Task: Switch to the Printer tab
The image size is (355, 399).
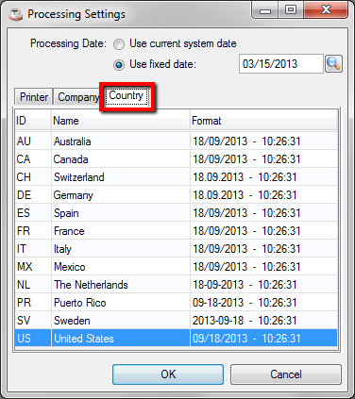Action: pos(34,97)
